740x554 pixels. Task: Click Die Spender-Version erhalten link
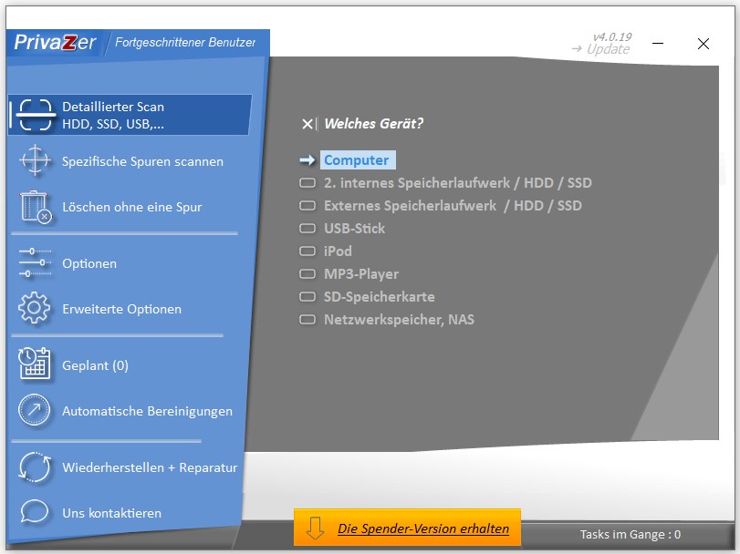click(423, 528)
